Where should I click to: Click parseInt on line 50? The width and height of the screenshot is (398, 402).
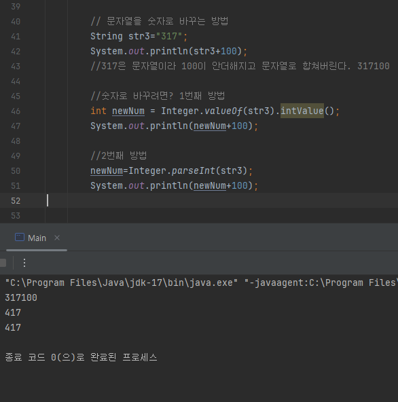(194, 170)
